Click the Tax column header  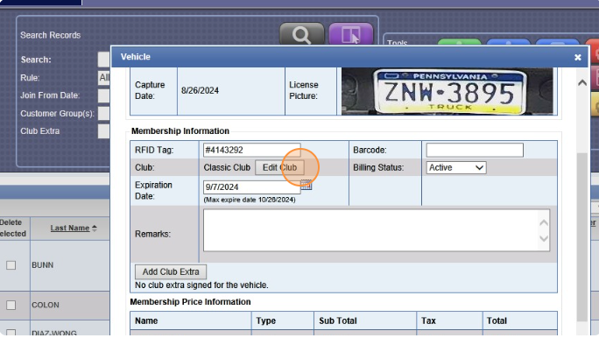(x=428, y=320)
